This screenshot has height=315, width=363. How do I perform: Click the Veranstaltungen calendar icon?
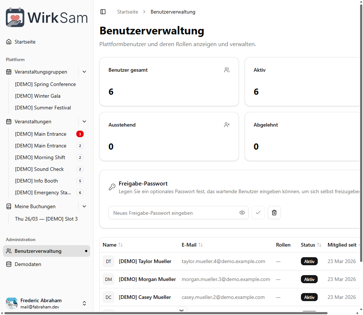[9, 121]
